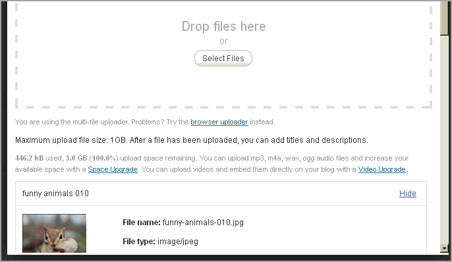Viewport: 452px width, 262px height.
Task: Click the file name funny-animals-010.jpg
Action: tap(203, 223)
